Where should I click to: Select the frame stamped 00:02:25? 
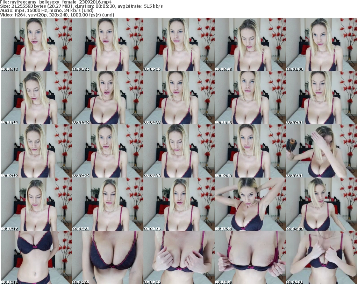pos(107,151)
